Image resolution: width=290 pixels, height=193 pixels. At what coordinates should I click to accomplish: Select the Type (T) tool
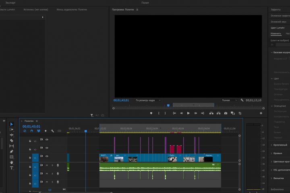tap(11, 168)
